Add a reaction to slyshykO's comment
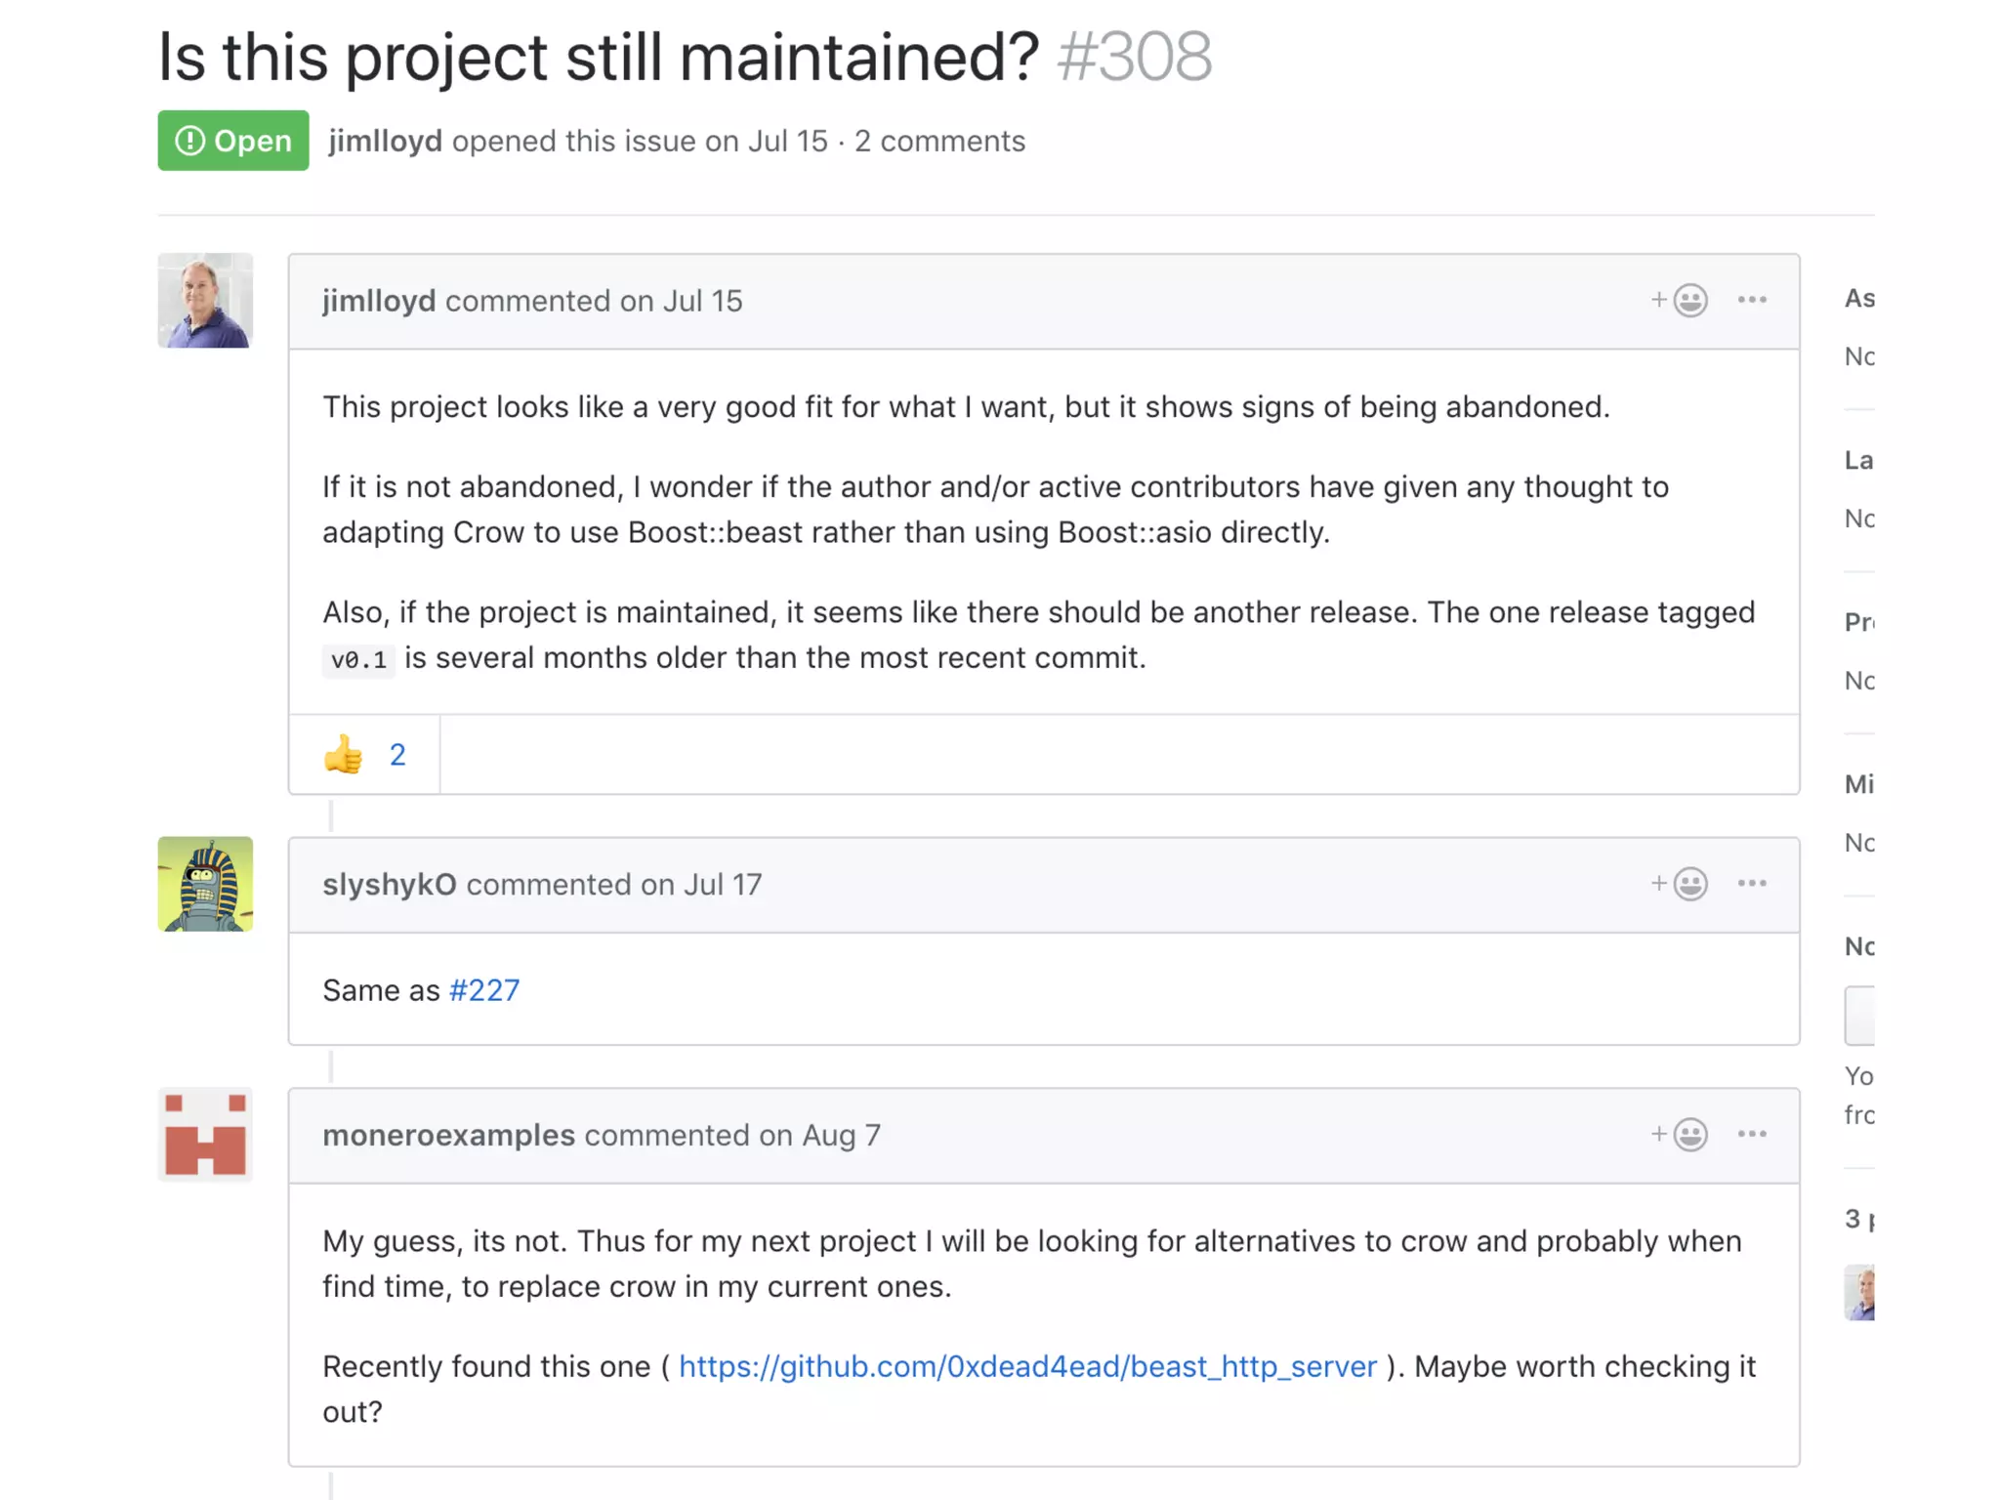Viewport: 2000px width, 1500px height. pos(1680,884)
